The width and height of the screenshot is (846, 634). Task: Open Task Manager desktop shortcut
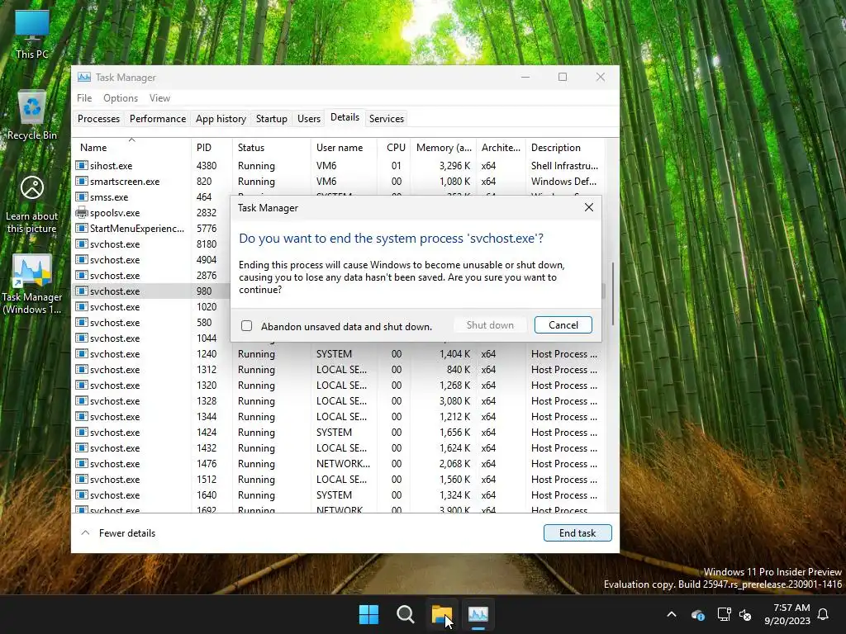(32, 284)
